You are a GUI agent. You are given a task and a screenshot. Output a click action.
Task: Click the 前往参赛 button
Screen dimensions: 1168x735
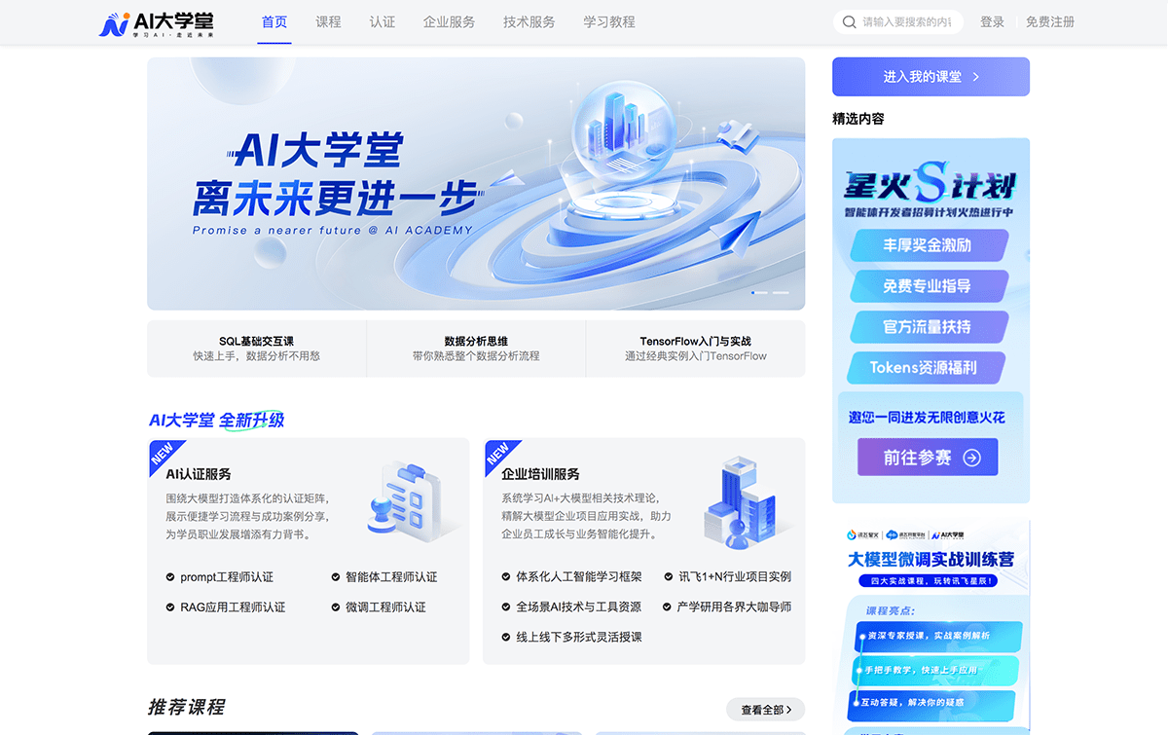pyautogui.click(x=927, y=457)
